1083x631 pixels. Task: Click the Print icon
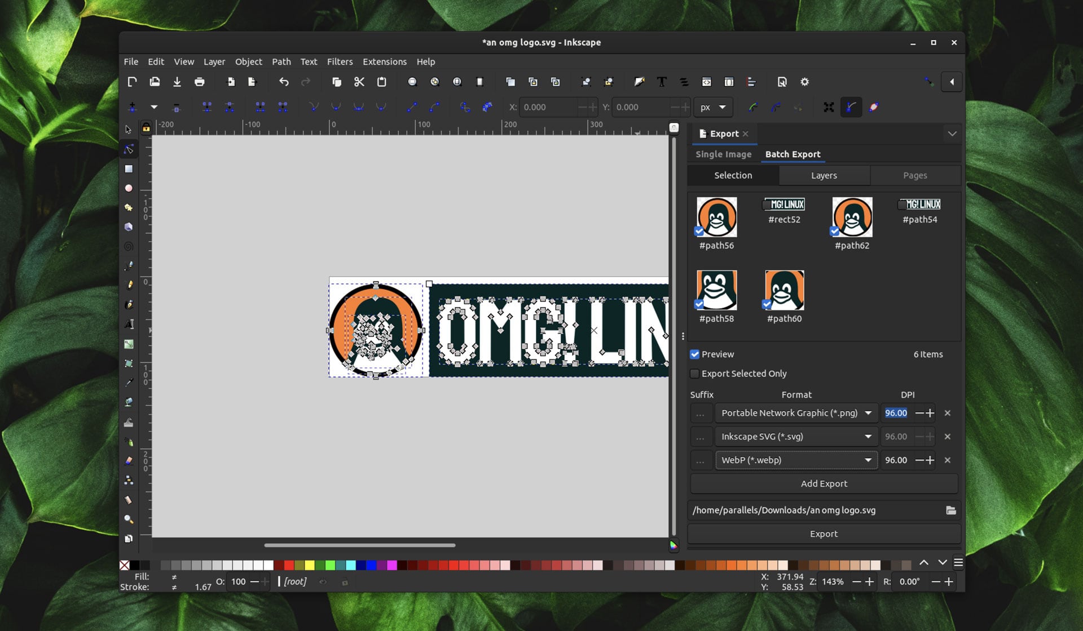(200, 82)
